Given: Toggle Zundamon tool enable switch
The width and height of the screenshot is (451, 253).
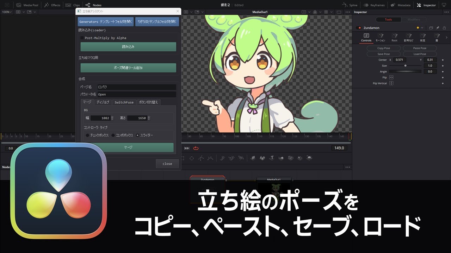Looking at the screenshot, I should point(359,28).
